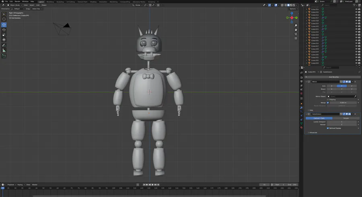The width and height of the screenshot is (362, 197).
Task: Activate the Rotate tool
Action: (x=4, y=29)
